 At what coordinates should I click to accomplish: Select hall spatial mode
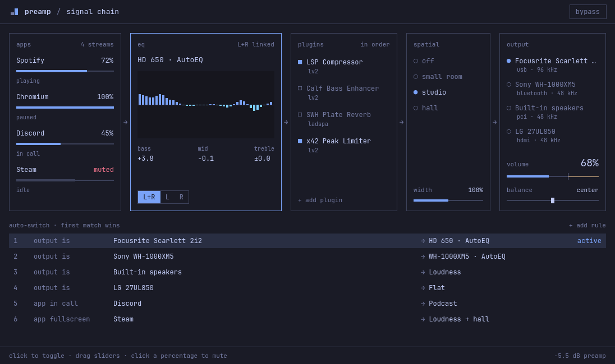(426, 108)
